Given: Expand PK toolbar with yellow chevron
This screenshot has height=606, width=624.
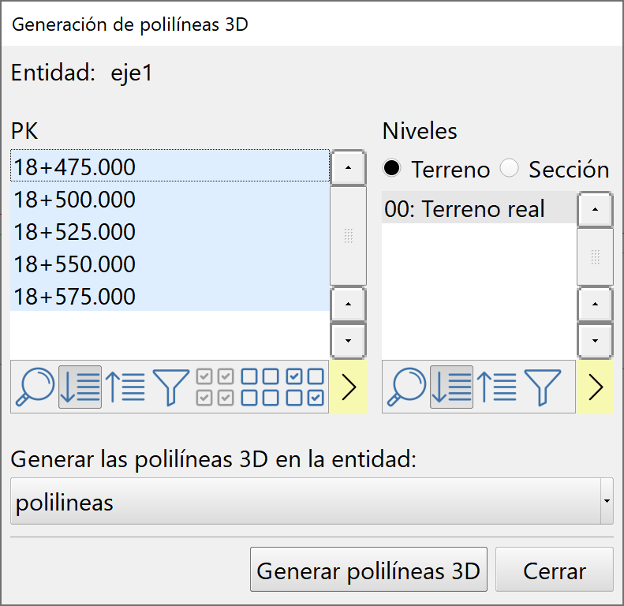Looking at the screenshot, I should point(348,387).
